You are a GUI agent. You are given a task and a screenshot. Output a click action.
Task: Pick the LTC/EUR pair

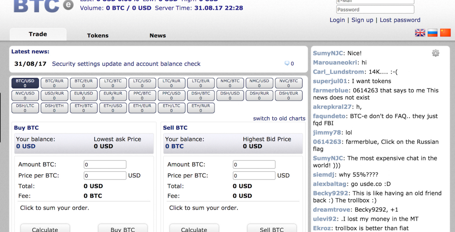201,83
